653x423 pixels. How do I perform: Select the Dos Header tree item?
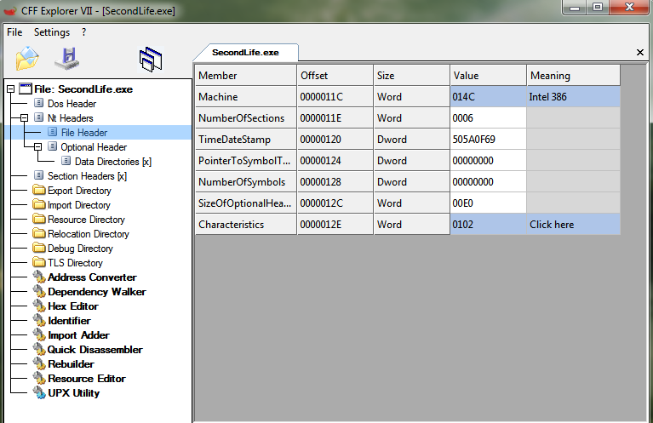click(72, 103)
